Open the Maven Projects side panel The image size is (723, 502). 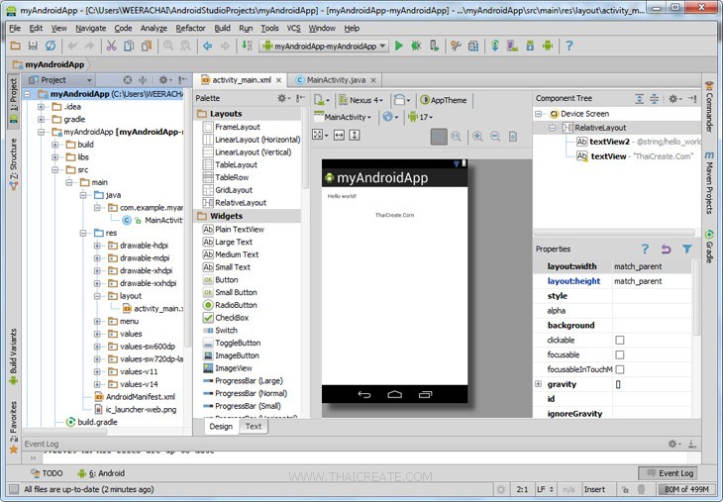709,182
